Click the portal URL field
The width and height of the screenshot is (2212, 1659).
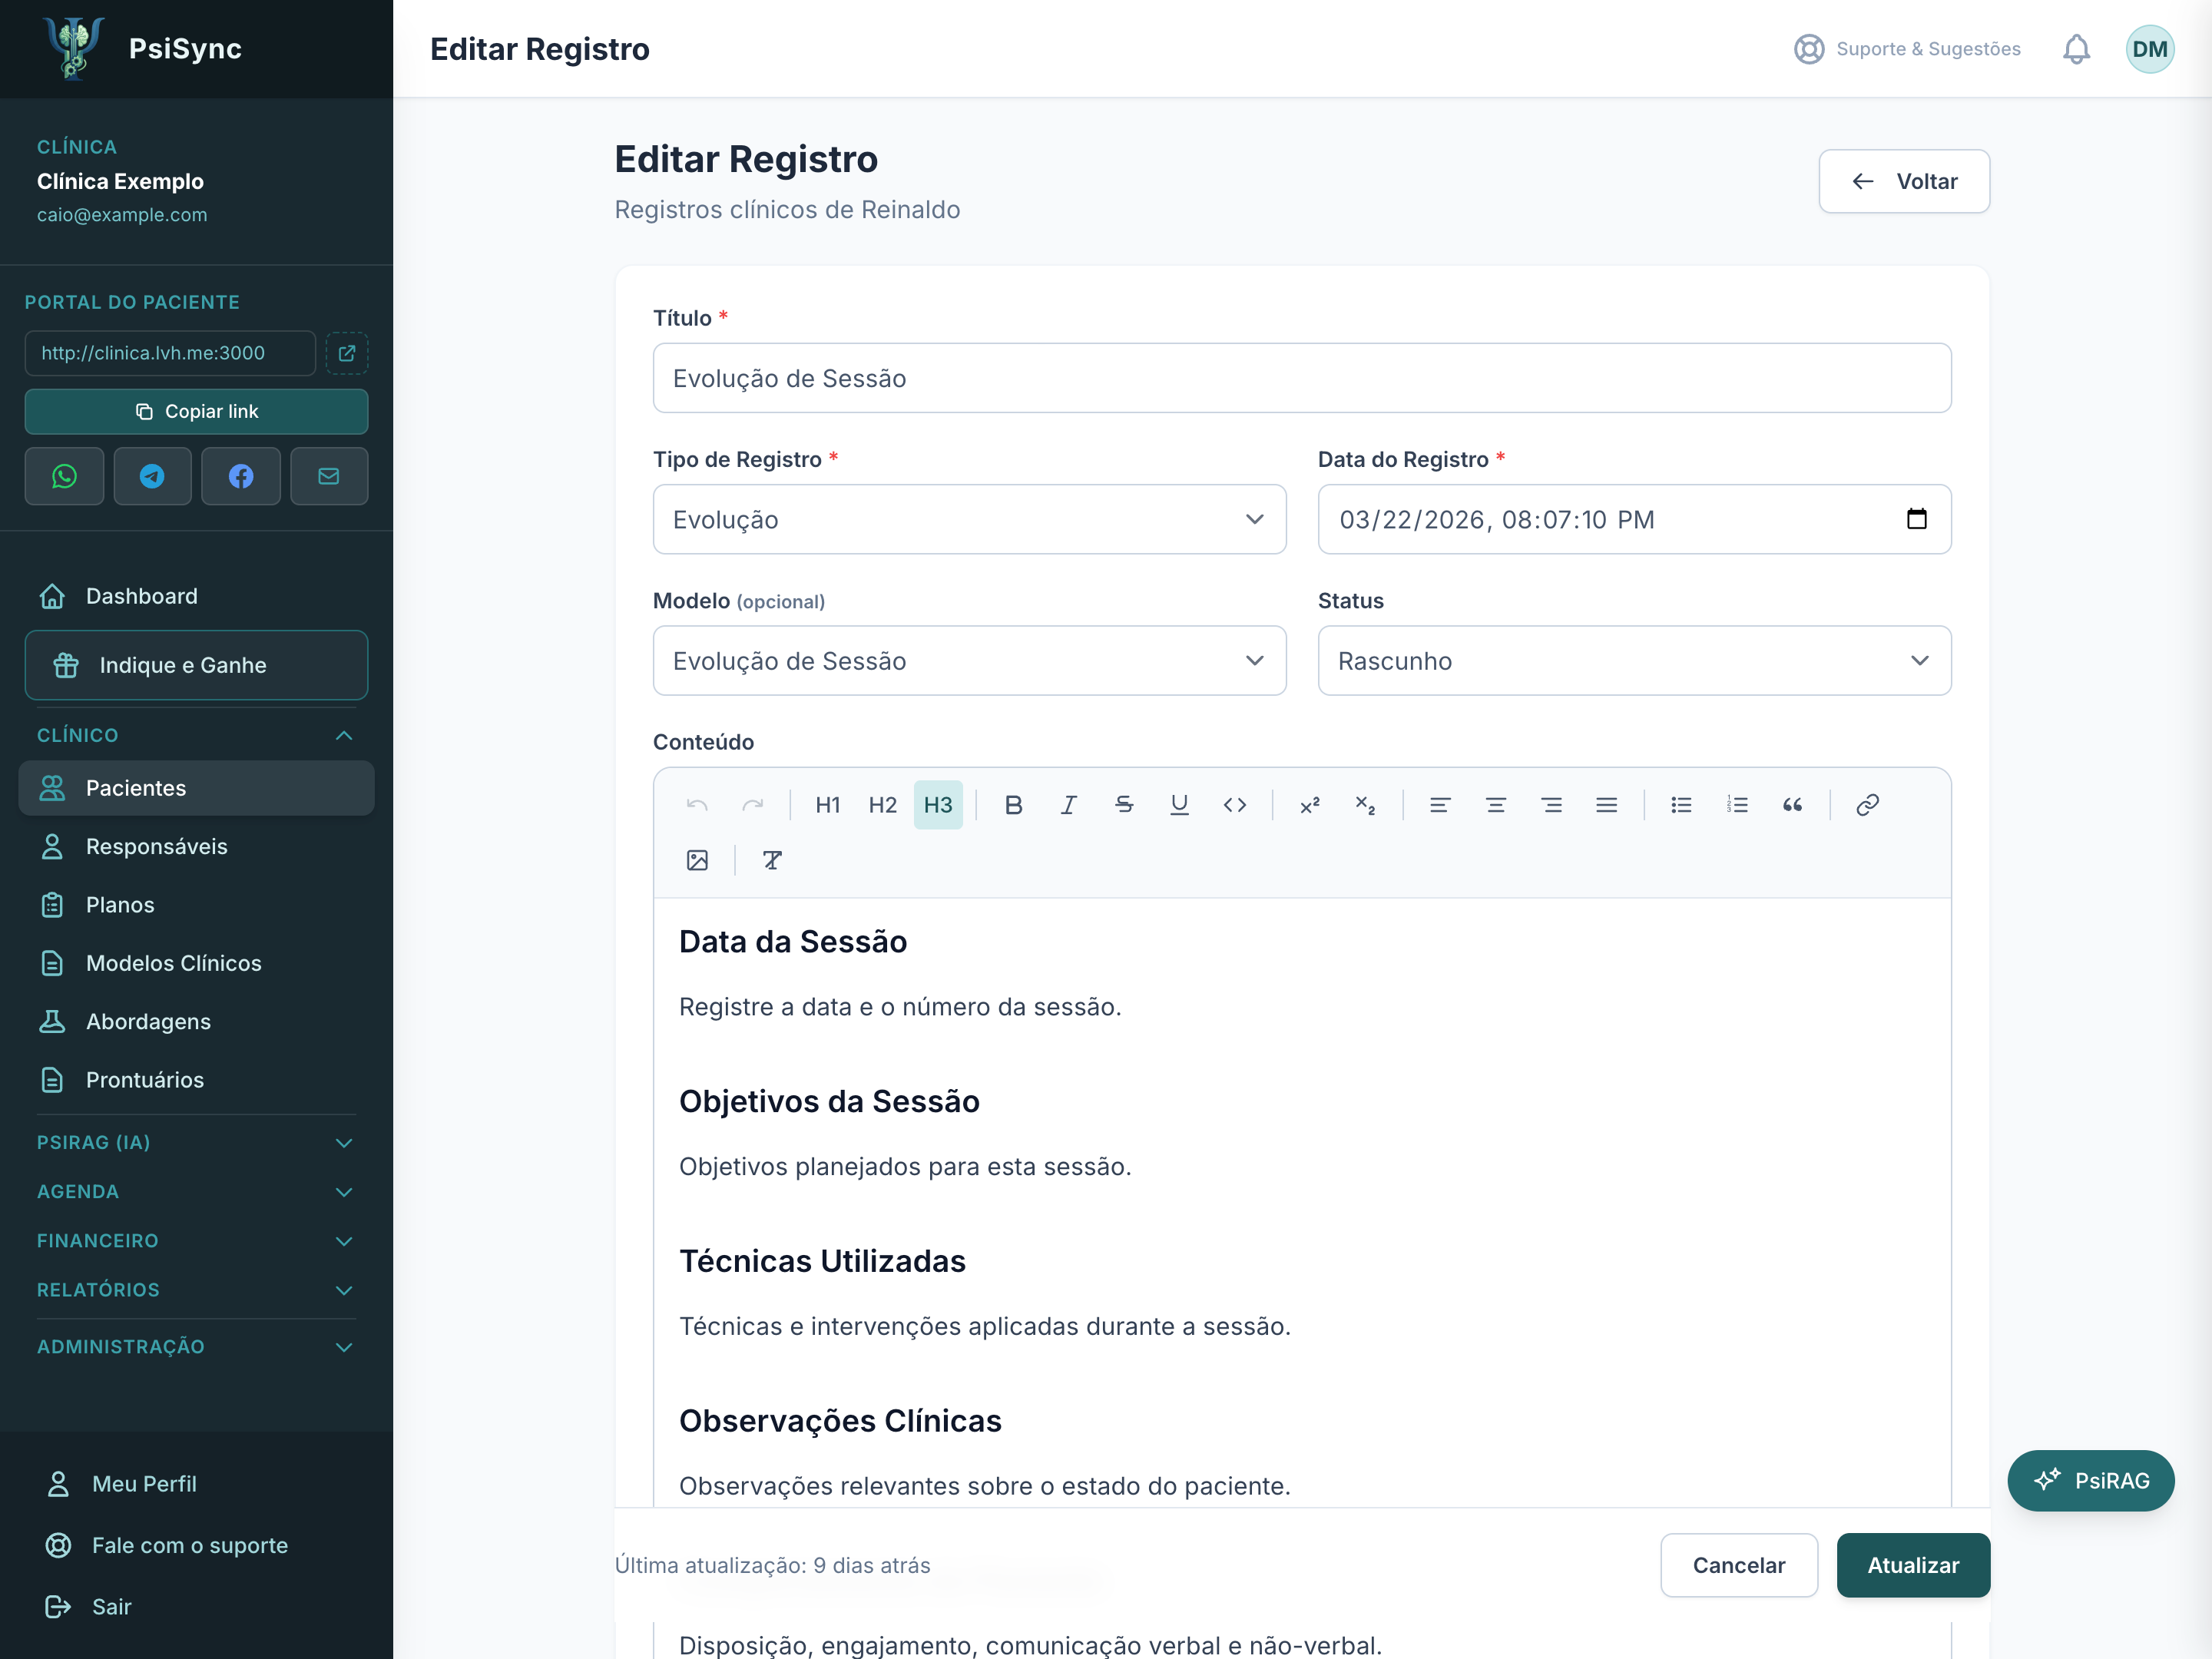coord(170,353)
